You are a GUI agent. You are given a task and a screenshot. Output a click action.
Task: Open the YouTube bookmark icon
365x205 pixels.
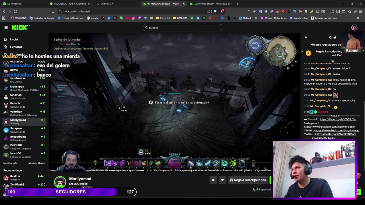pos(127,18)
